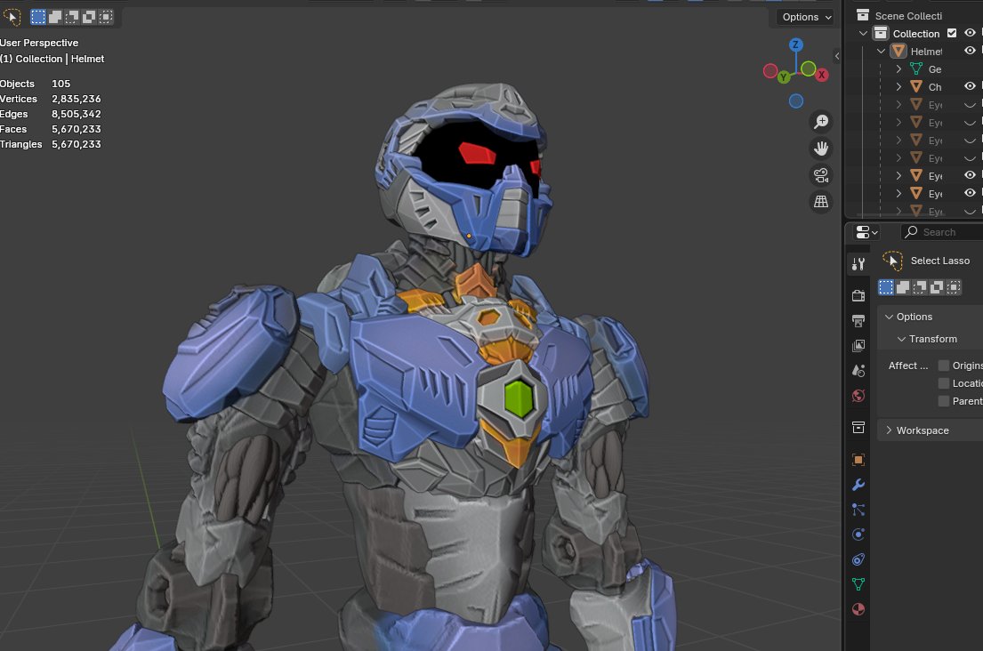Click the Select Lasso icon in tool panel

[x=892, y=261]
